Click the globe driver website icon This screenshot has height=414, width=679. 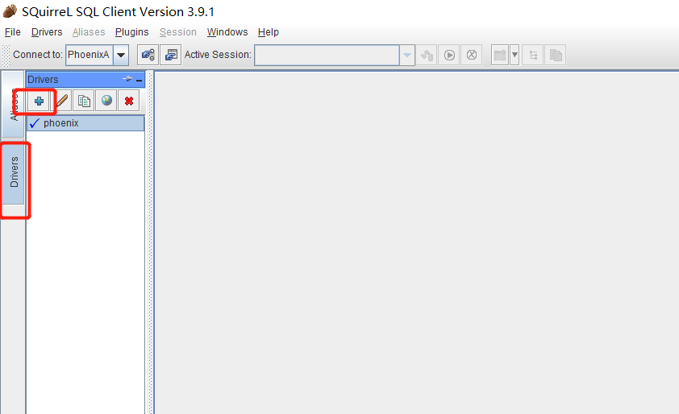coord(106,101)
